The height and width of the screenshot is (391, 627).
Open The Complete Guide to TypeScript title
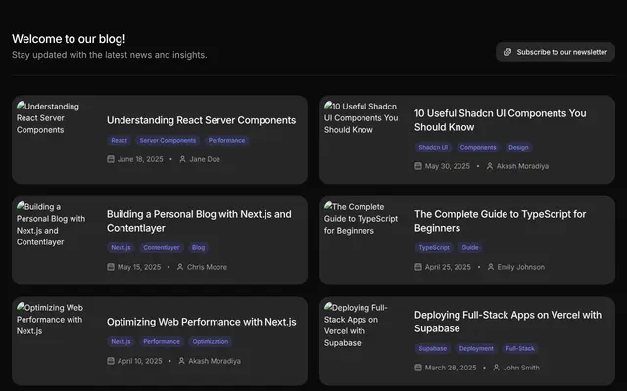(x=501, y=221)
